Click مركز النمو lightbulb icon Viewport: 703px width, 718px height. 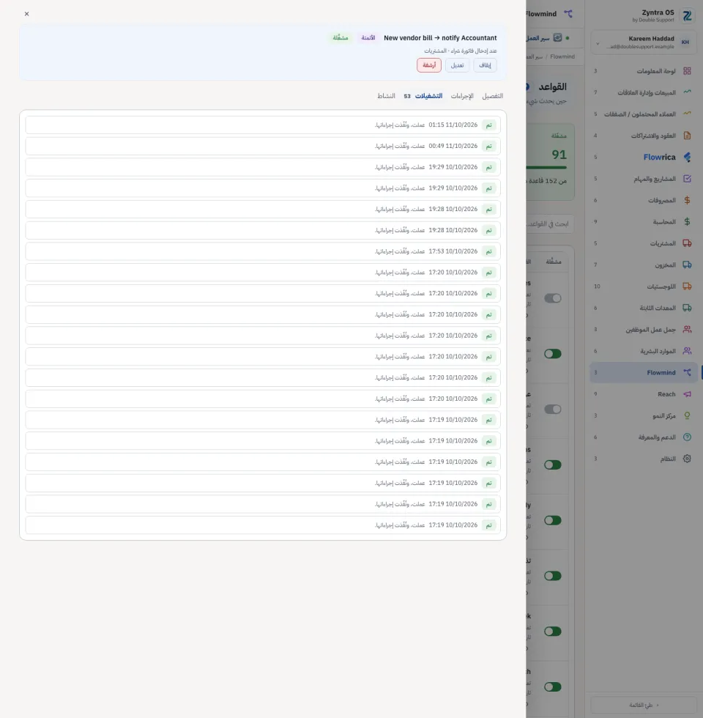(687, 415)
